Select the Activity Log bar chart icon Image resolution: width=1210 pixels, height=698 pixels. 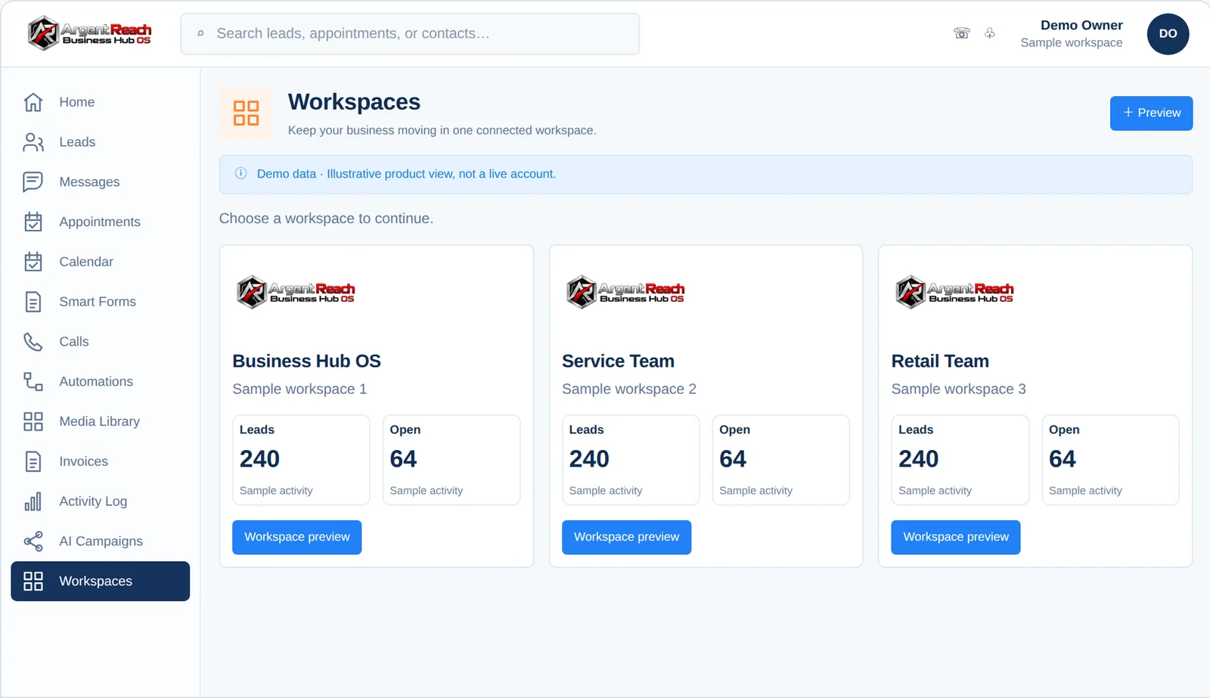33,501
